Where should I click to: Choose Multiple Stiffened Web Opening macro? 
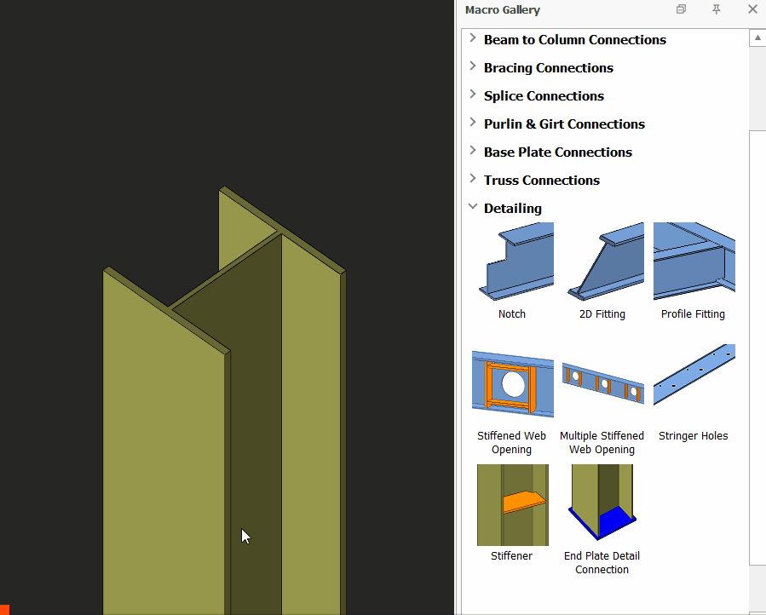tap(602, 383)
